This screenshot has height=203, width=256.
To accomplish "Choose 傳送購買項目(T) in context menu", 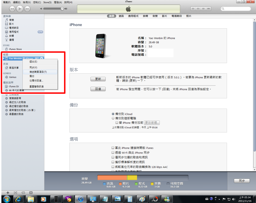I will pyautogui.click(x=40, y=72).
